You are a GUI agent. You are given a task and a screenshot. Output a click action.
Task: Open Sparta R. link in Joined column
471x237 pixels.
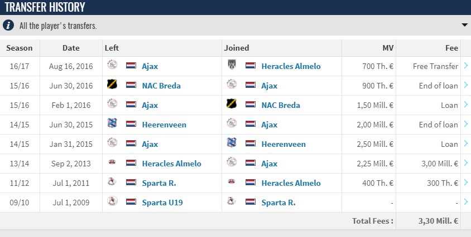[278, 203]
